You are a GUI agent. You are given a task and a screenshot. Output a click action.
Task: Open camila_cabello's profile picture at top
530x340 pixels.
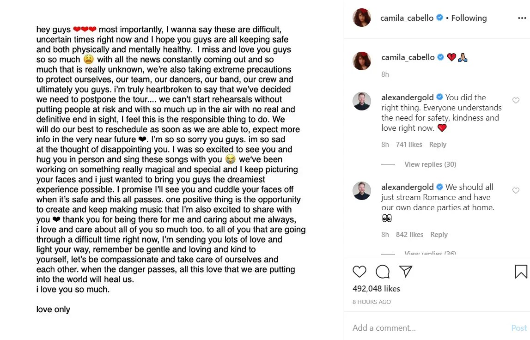362,17
